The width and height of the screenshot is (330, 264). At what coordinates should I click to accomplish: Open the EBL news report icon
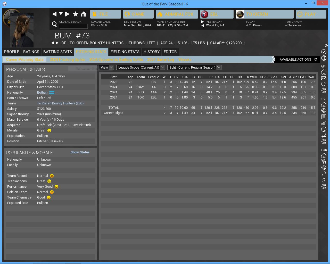[x=324, y=117]
